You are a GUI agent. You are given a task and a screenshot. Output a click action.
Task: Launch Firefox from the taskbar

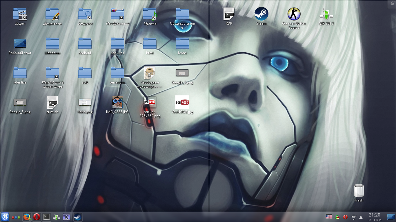(x=27, y=217)
